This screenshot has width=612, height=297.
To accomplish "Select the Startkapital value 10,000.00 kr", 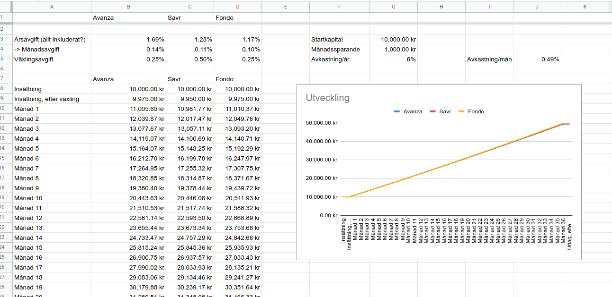I will pos(394,40).
